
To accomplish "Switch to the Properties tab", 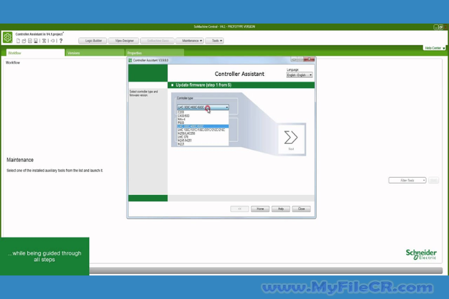I will point(155,53).
